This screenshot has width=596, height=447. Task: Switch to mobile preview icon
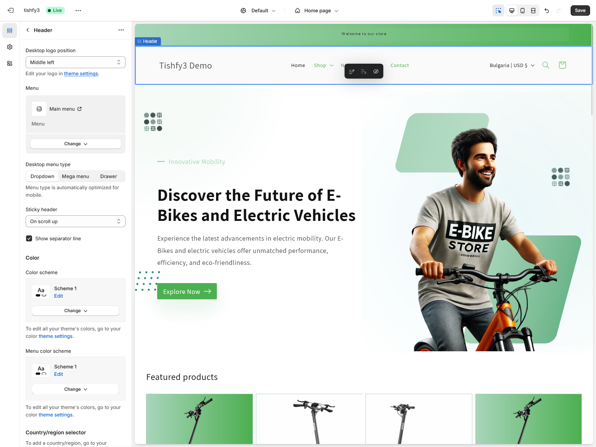pos(523,10)
